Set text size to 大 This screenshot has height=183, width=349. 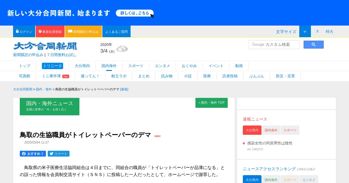pos(317,31)
